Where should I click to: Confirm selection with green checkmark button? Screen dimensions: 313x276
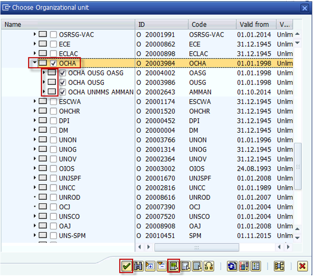click(x=126, y=266)
